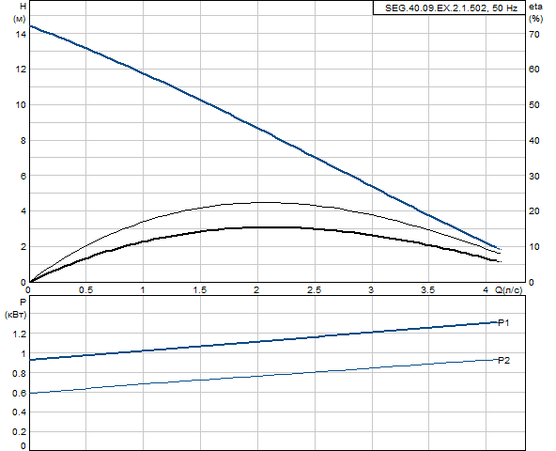The width and height of the screenshot is (556, 451).
Task: Click the P power axis label
Action: pos(23,303)
